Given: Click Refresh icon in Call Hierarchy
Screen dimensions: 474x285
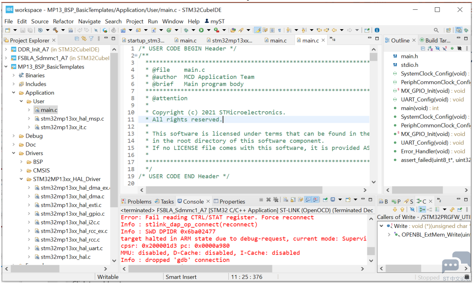Looking at the screenshot, I should [452, 209].
